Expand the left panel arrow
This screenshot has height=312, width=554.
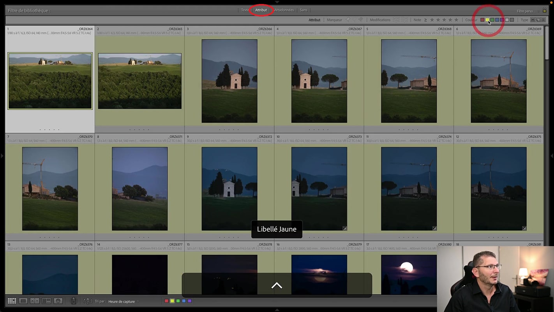pyautogui.click(x=2, y=156)
